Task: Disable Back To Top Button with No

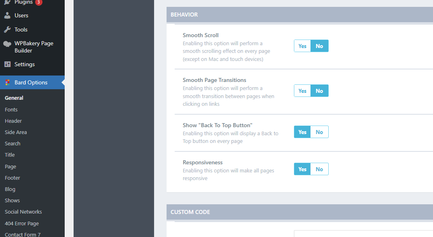Action: click(319, 132)
